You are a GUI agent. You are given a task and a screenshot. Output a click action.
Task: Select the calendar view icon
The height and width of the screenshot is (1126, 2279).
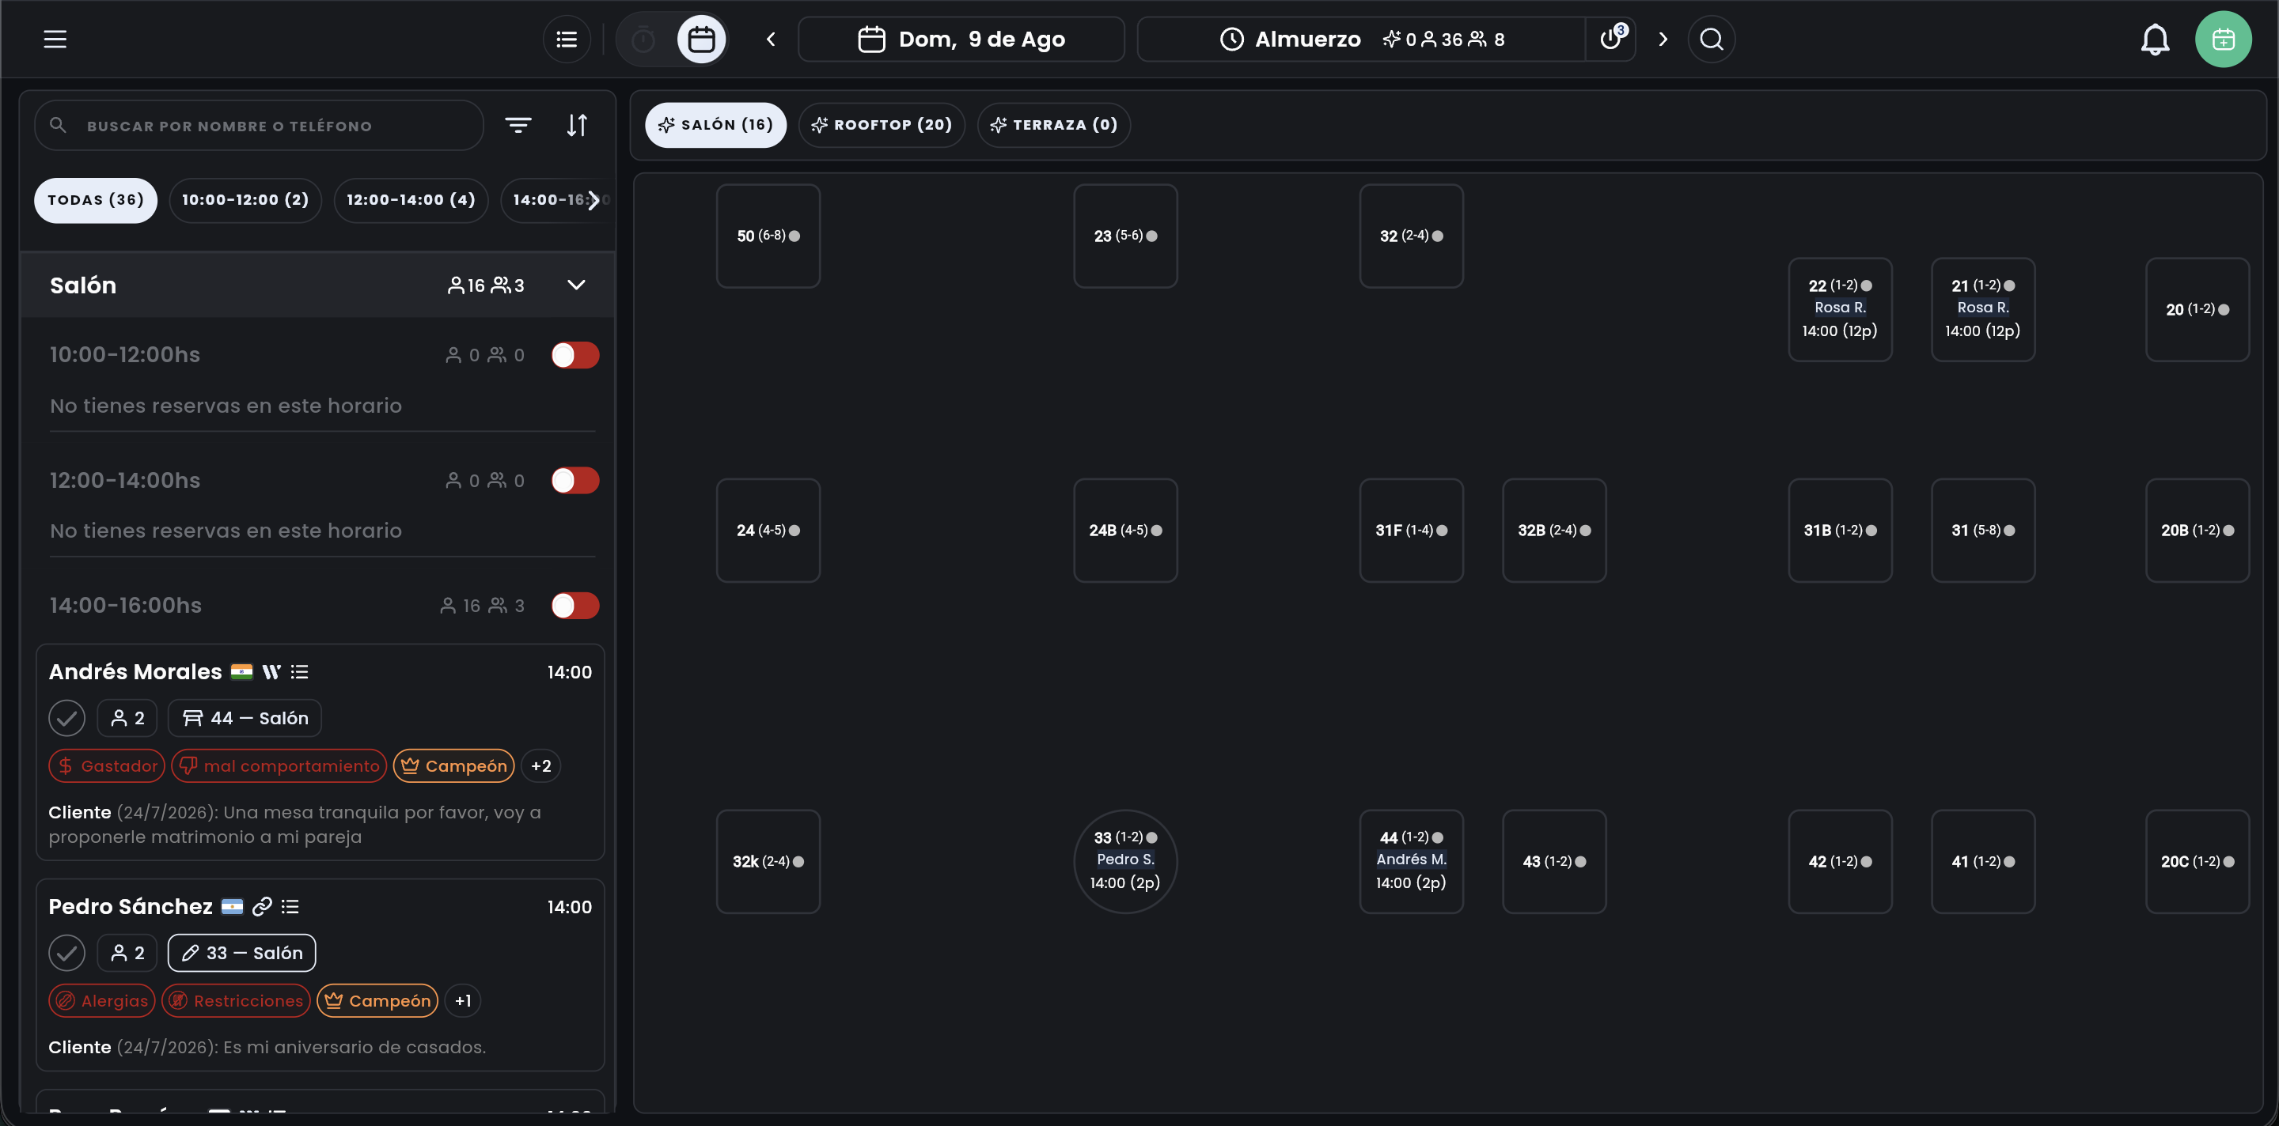[702, 39]
